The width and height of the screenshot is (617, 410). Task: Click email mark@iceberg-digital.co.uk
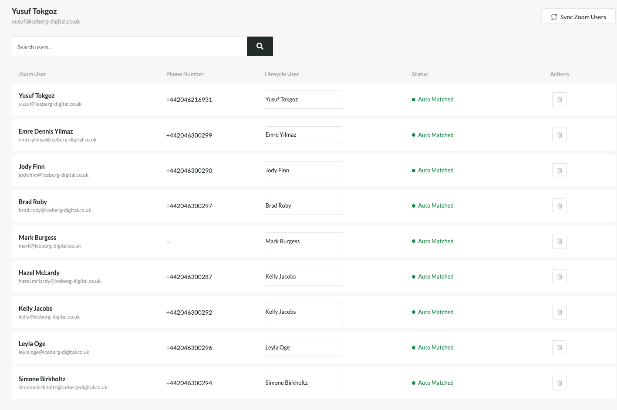[50, 246]
